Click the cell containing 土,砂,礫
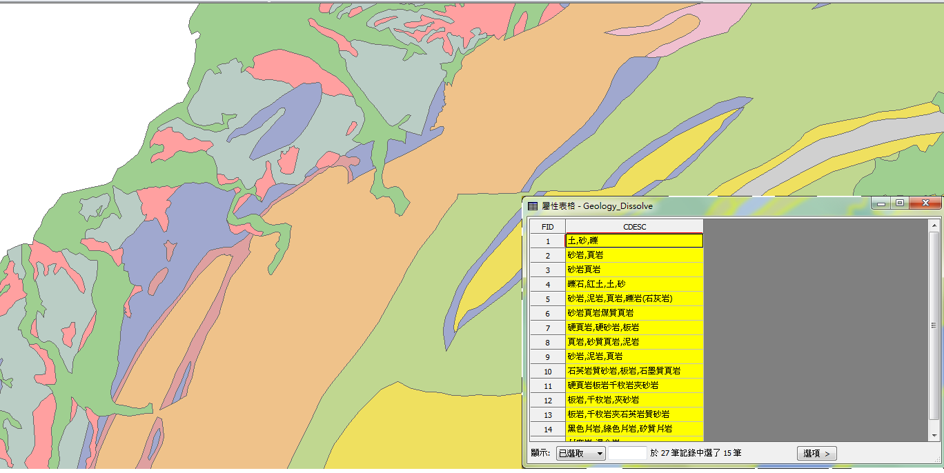Viewport: 944px width, 473px height. (x=634, y=241)
